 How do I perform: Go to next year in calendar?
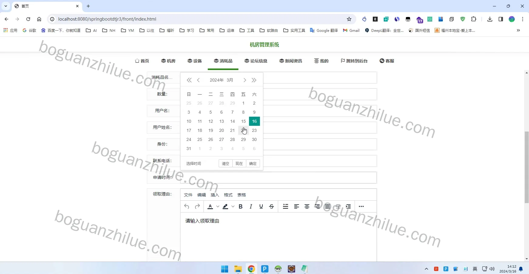point(254,80)
